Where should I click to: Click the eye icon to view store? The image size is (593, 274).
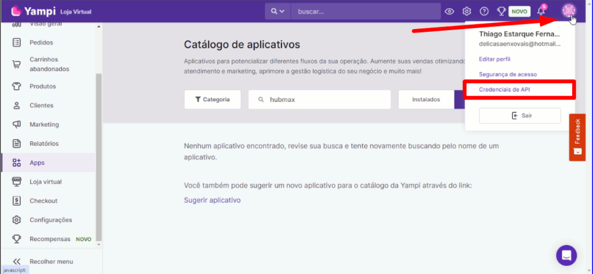(449, 11)
